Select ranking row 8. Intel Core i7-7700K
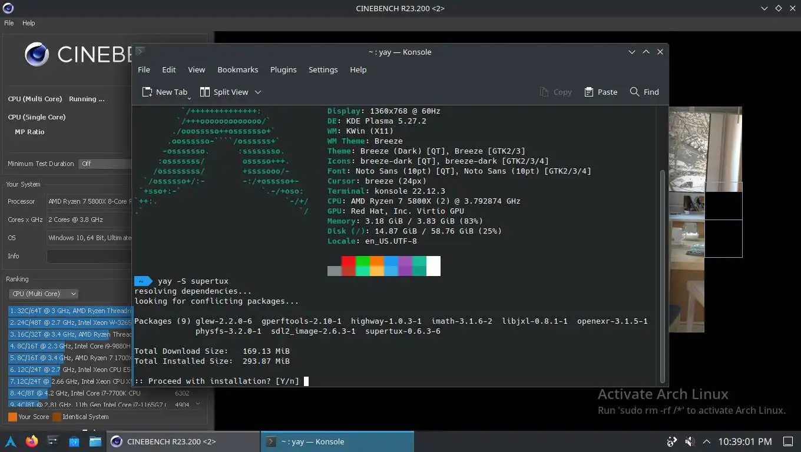Image resolution: width=801 pixels, height=452 pixels. tap(100, 393)
